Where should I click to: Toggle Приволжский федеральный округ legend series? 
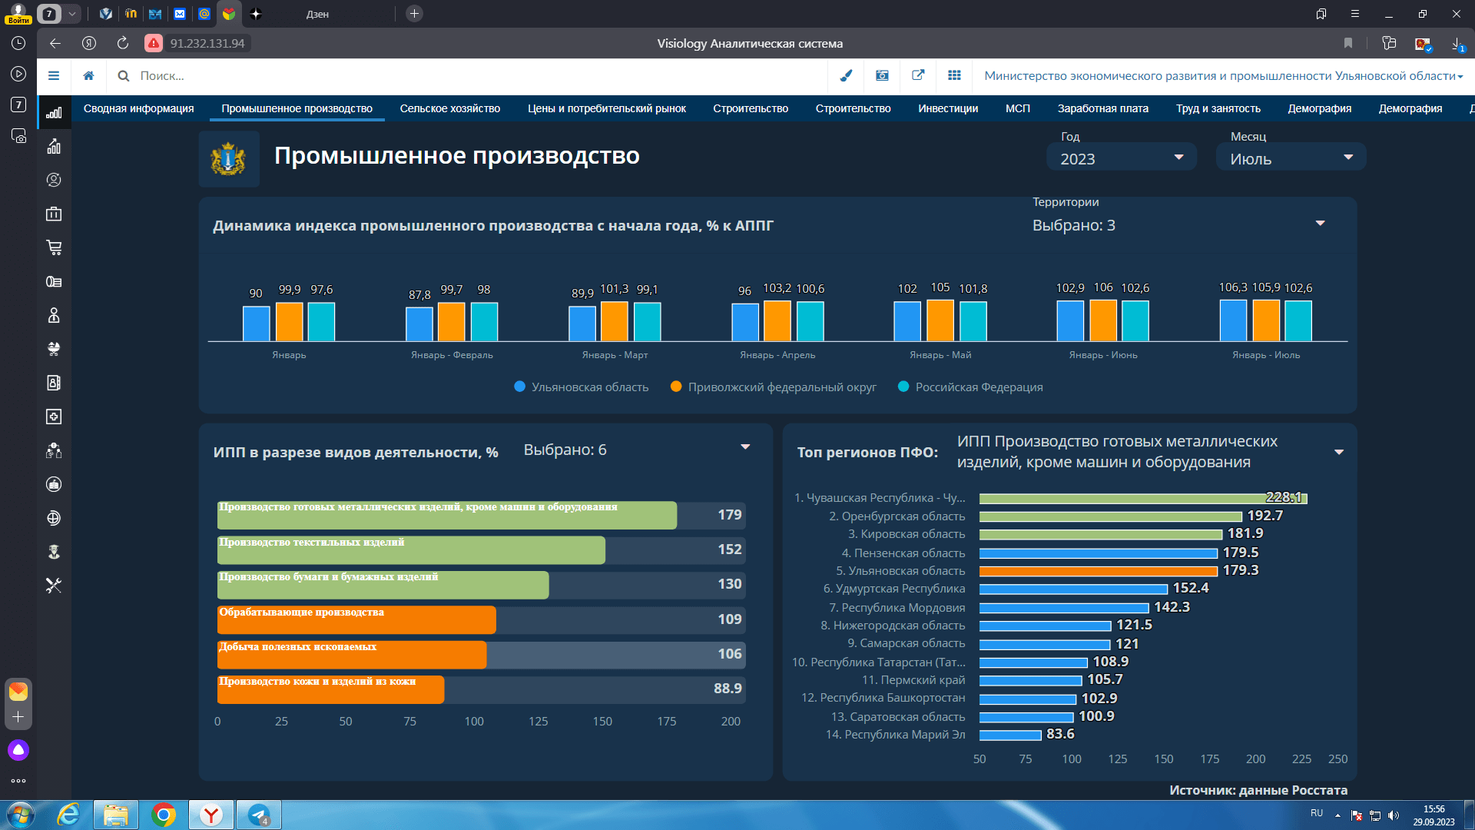point(774,387)
